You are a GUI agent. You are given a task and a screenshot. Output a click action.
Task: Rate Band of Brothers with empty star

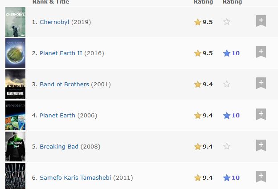(227, 84)
